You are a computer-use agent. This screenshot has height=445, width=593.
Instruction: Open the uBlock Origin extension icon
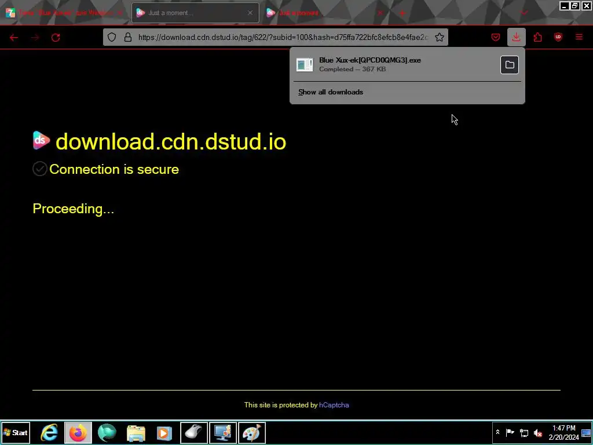coord(558,37)
